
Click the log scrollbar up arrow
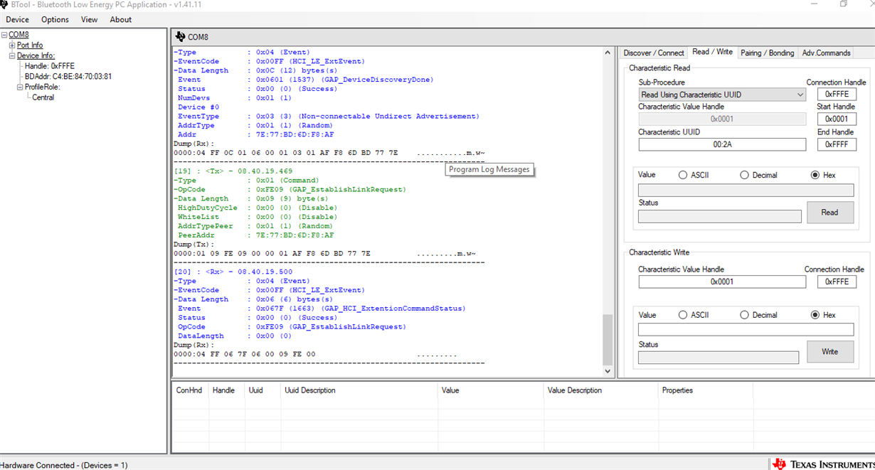(607, 53)
